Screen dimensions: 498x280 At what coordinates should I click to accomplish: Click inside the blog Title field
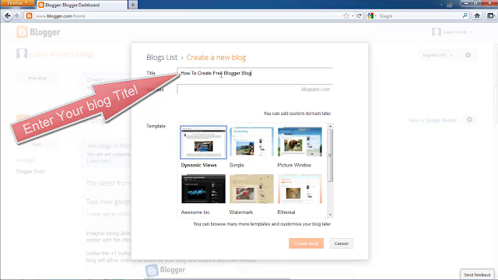[254, 73]
